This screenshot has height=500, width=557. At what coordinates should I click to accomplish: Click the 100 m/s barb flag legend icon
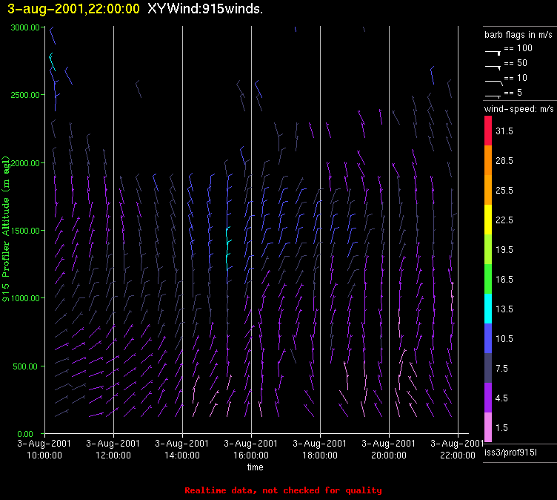click(493, 53)
